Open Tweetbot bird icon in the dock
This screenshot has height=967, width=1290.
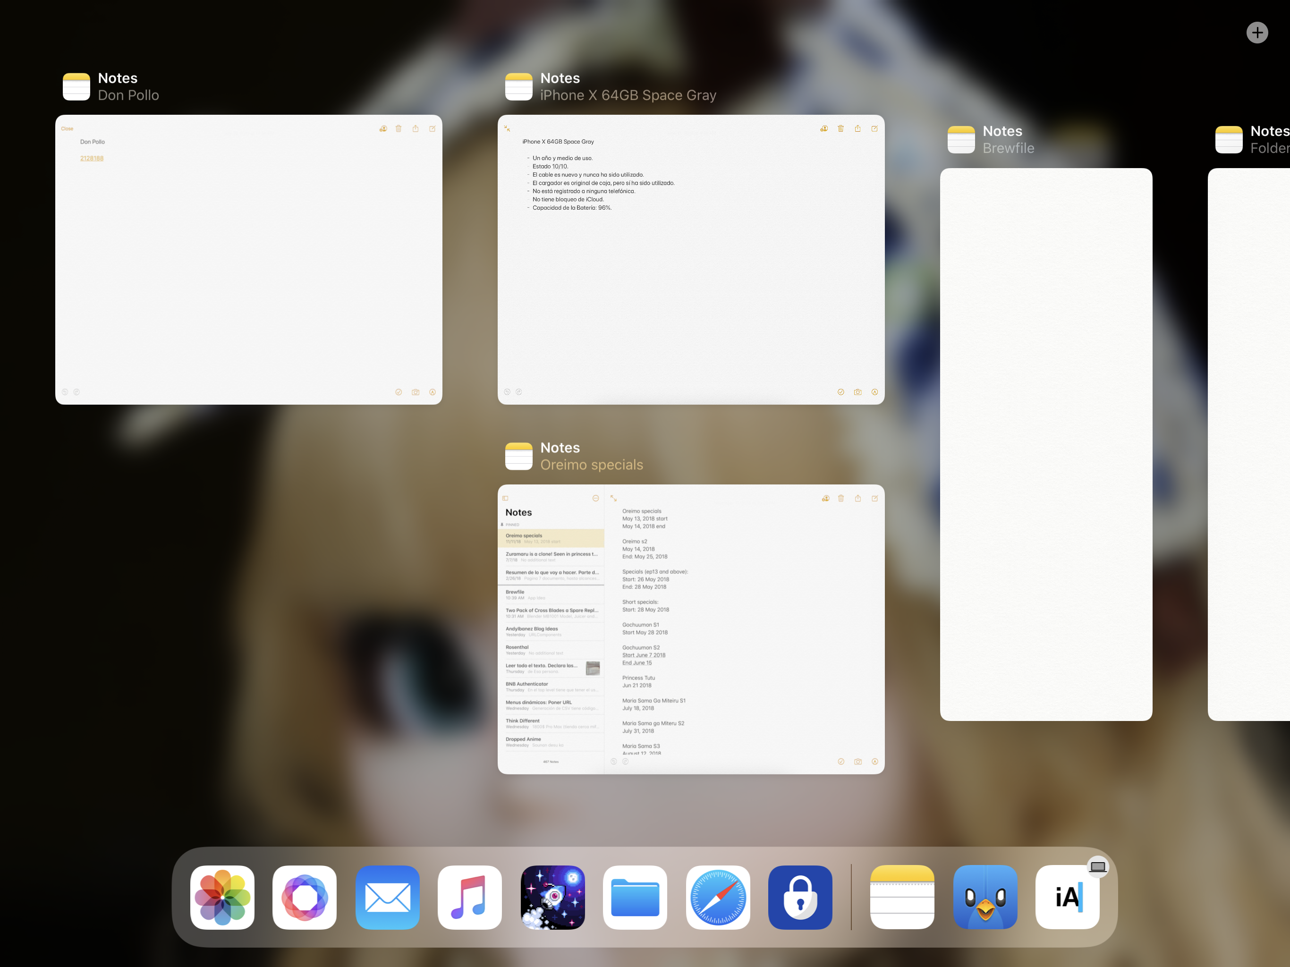985,897
